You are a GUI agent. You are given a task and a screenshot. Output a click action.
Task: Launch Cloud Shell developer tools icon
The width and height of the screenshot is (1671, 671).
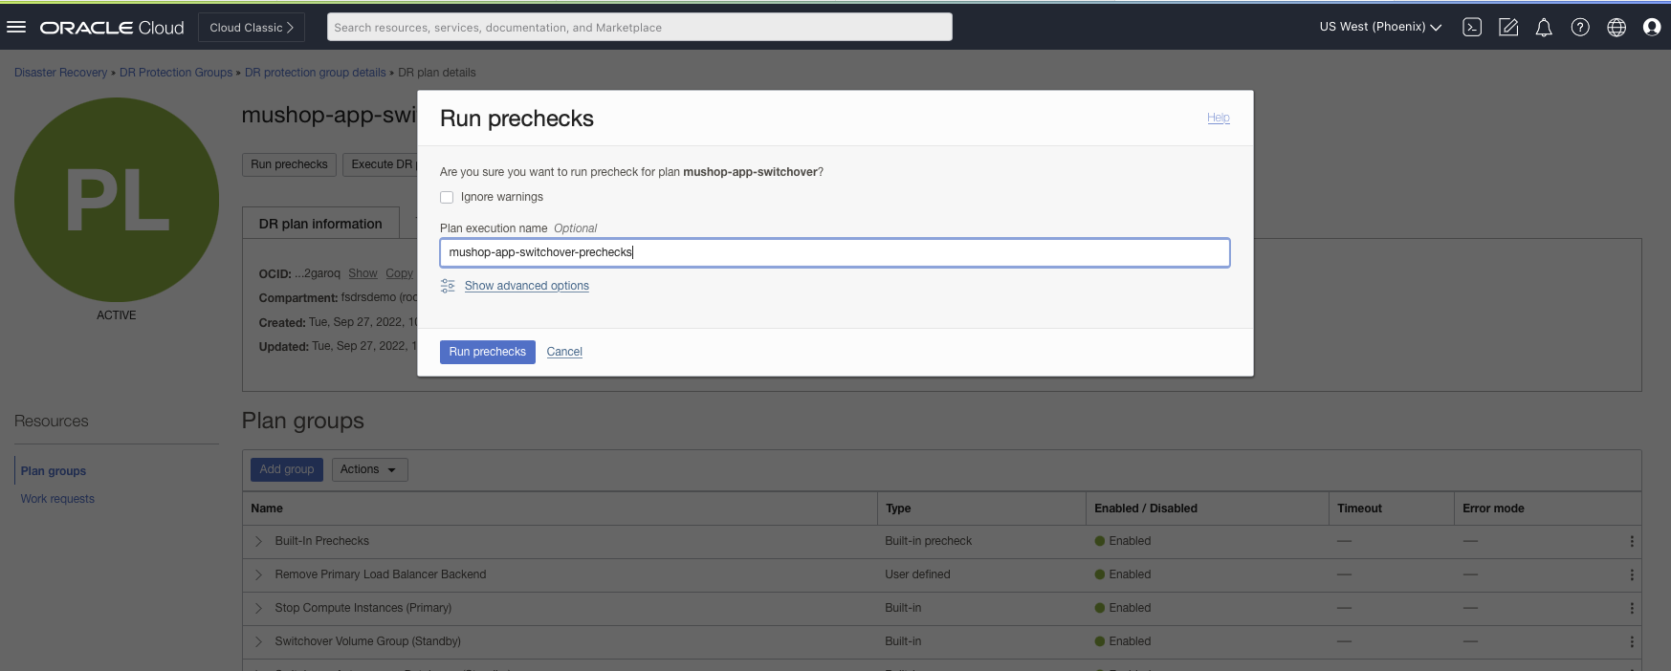(1472, 27)
